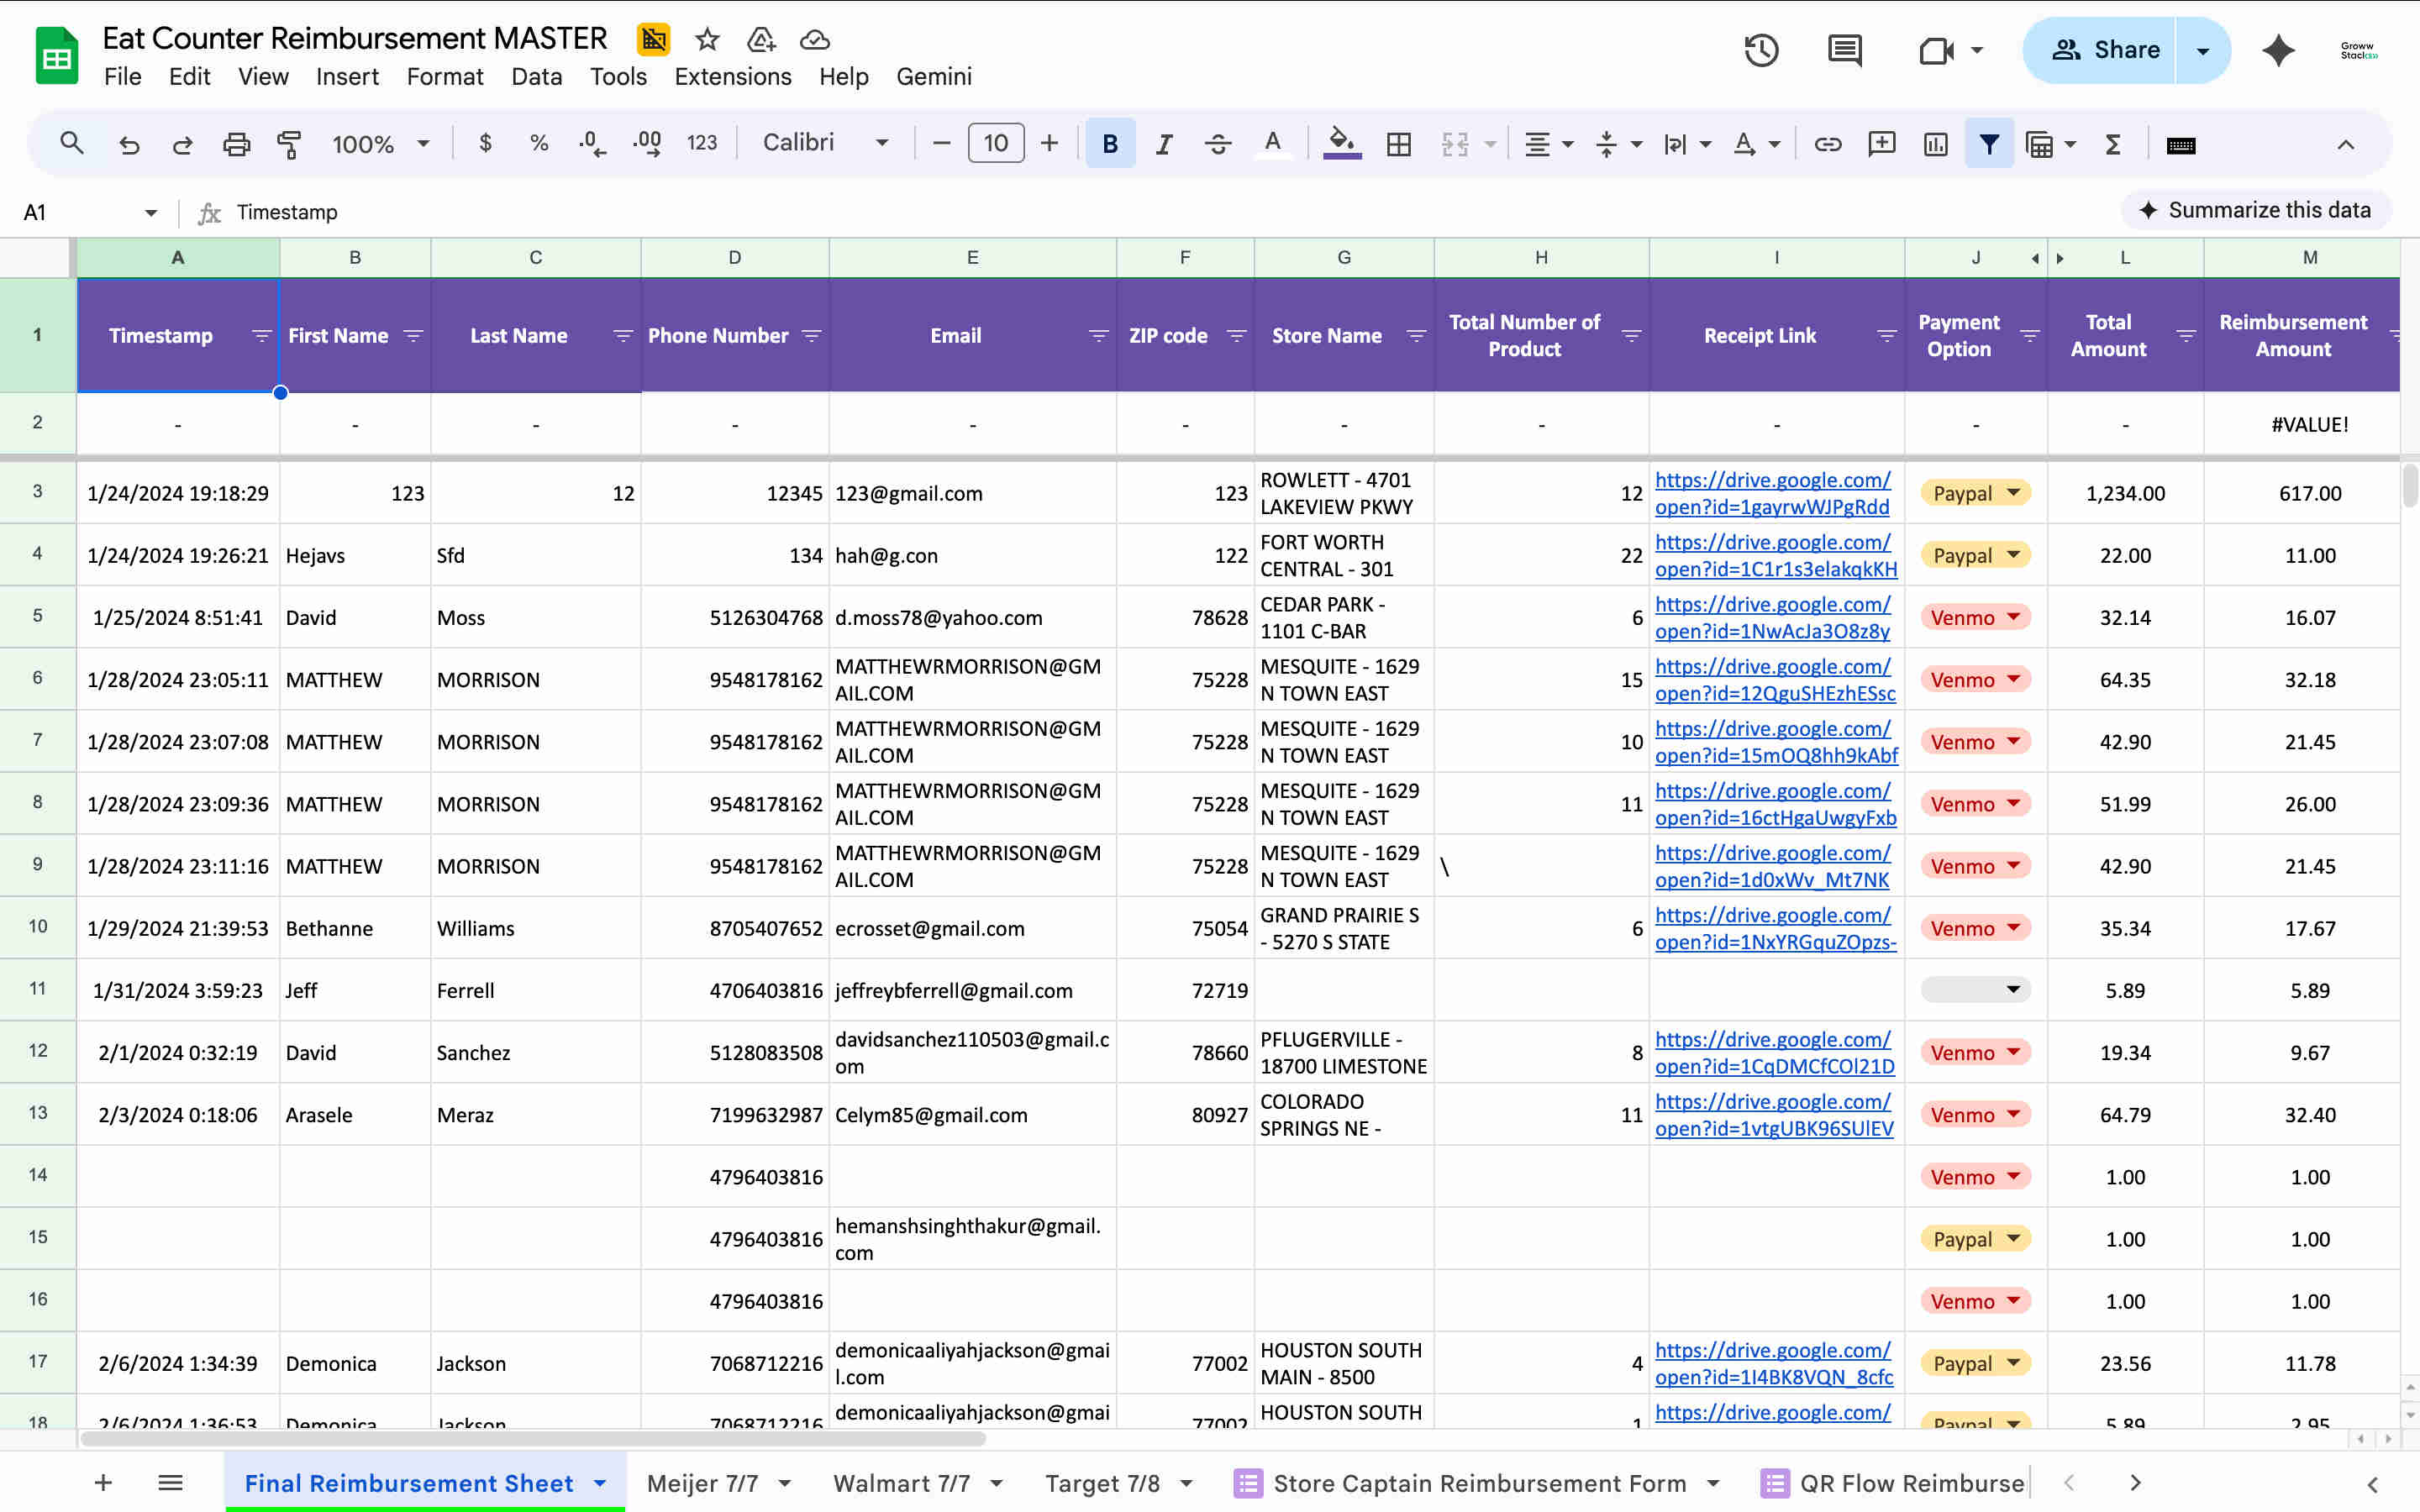Open the borders tool

point(1399,144)
